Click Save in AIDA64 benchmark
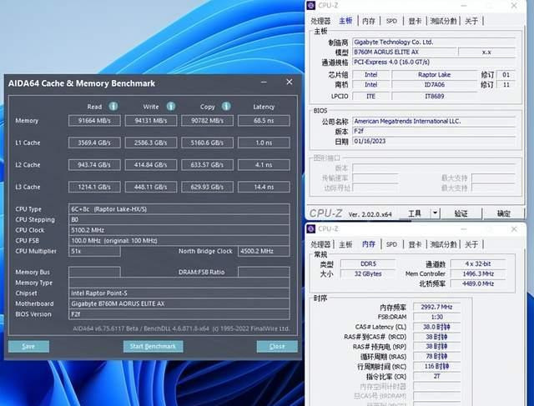The image size is (534, 406). point(28,347)
